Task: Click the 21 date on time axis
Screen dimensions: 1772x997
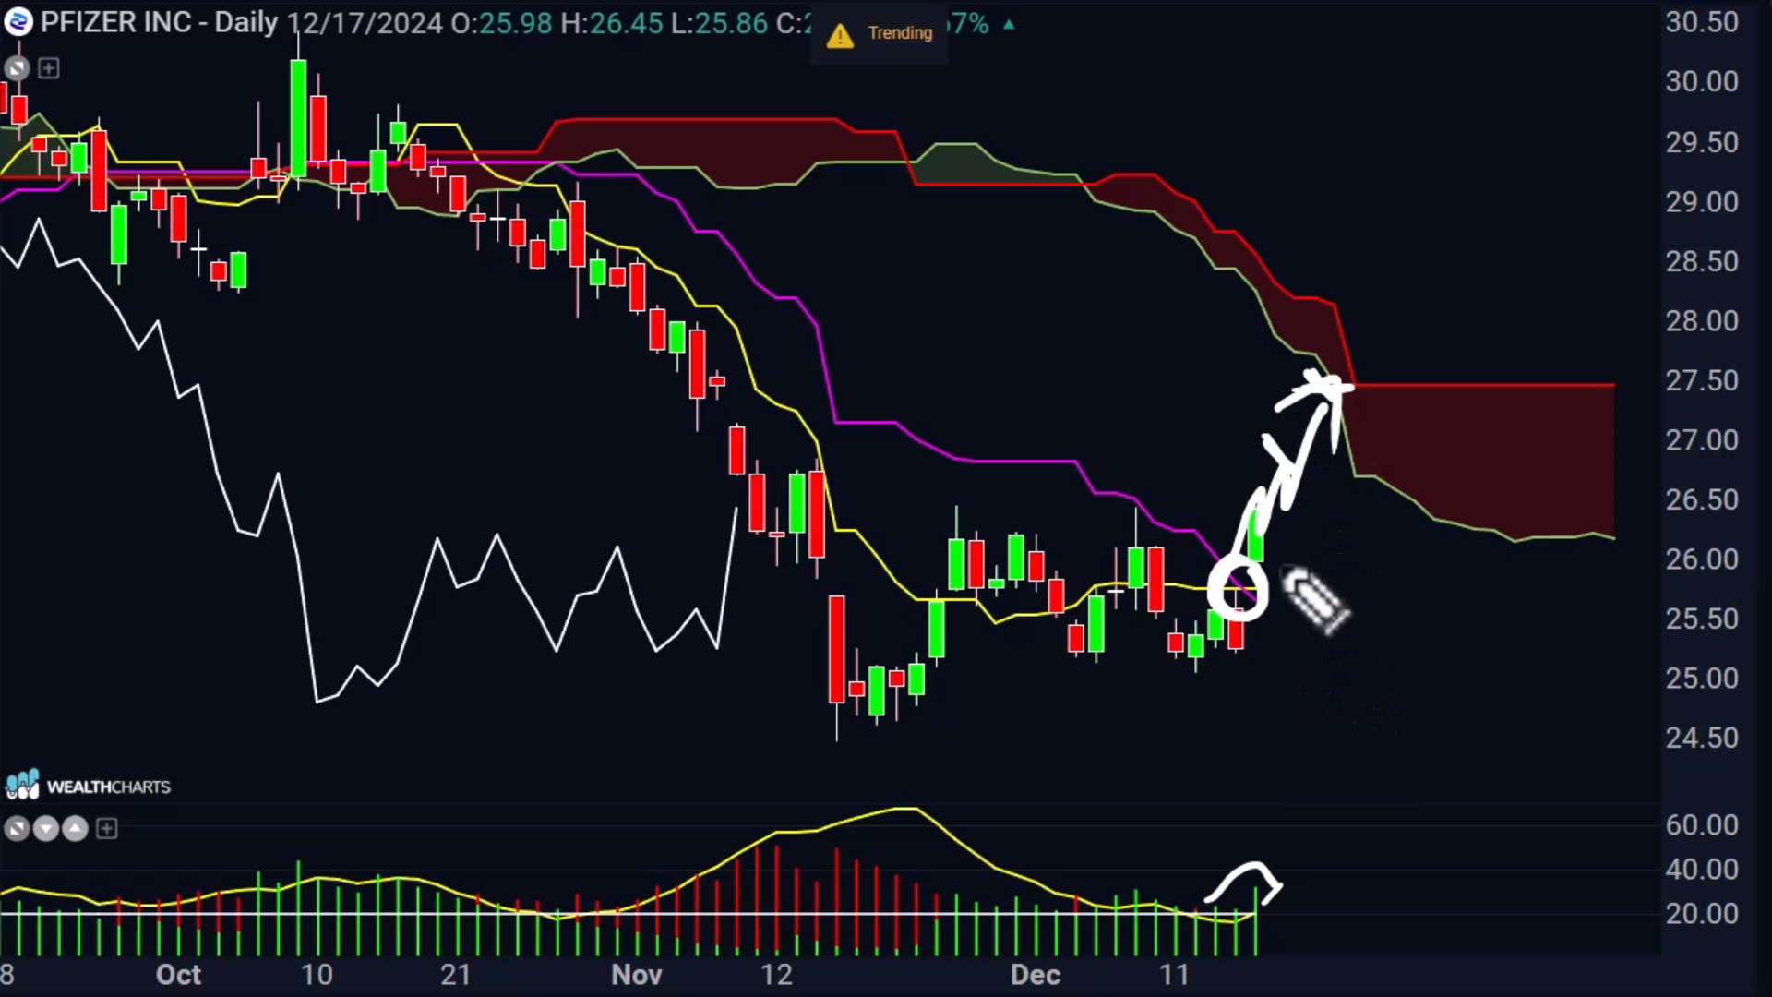Action: [456, 975]
